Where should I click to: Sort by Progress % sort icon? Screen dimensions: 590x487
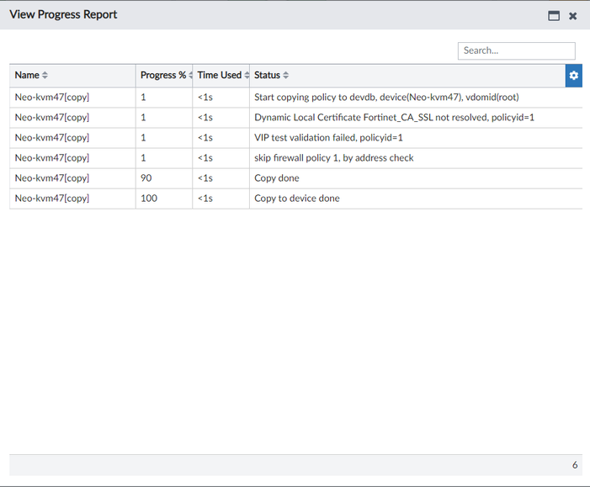point(191,76)
